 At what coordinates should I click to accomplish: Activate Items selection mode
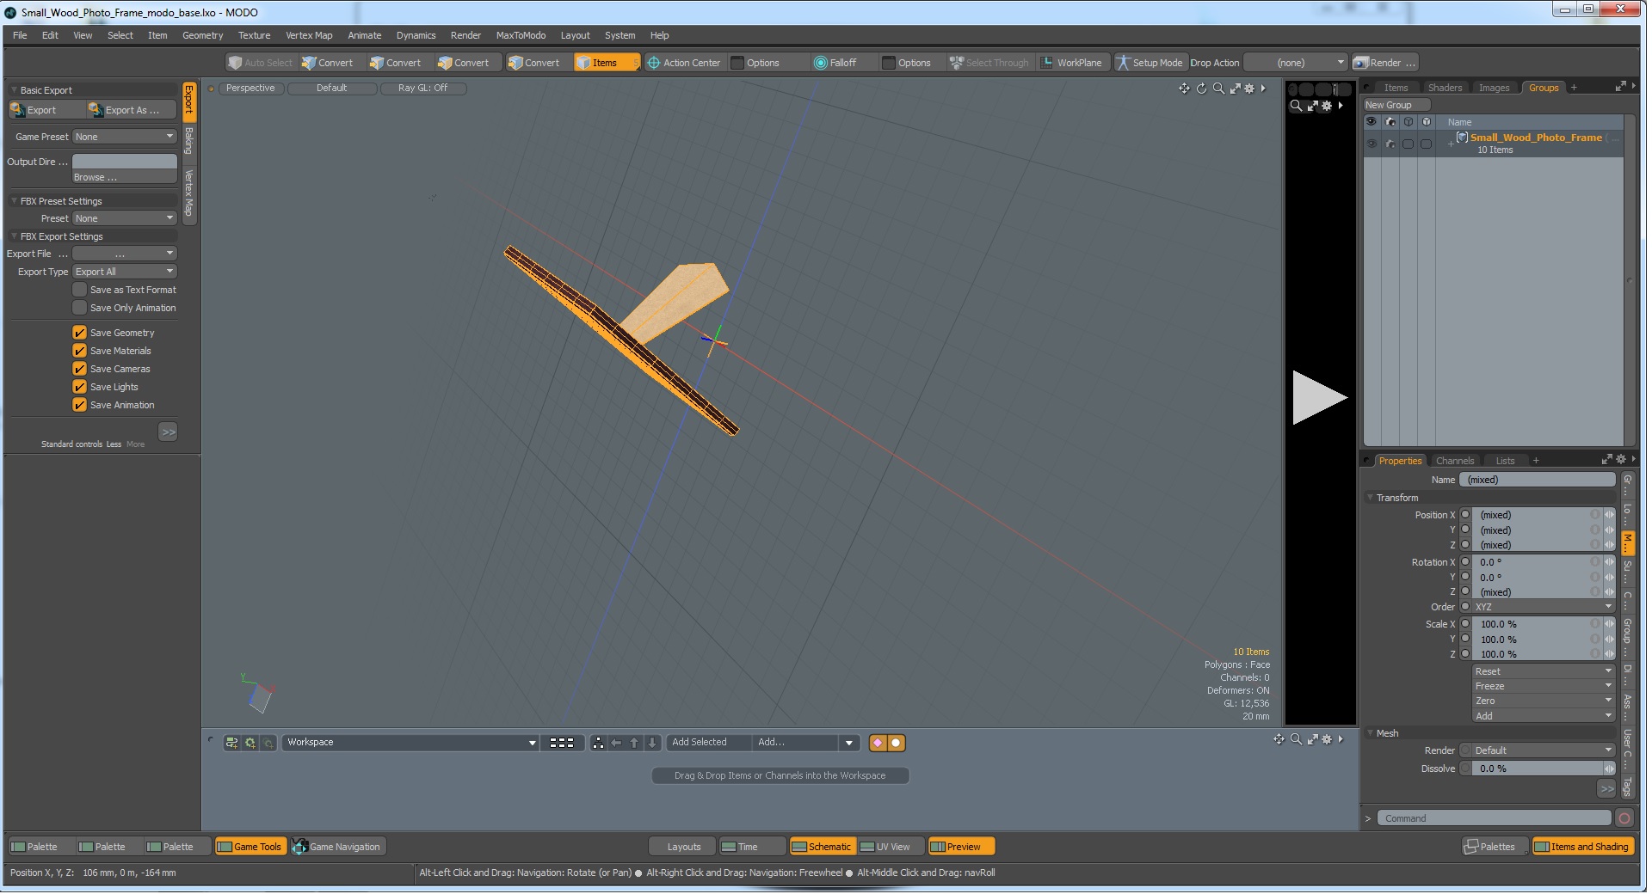pos(606,63)
